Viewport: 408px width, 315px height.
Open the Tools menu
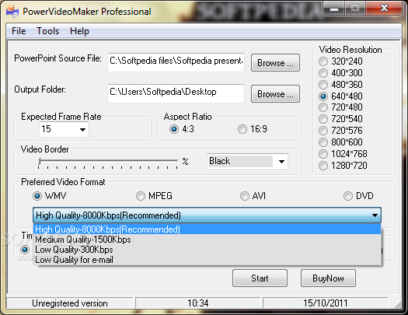pyautogui.click(x=47, y=31)
